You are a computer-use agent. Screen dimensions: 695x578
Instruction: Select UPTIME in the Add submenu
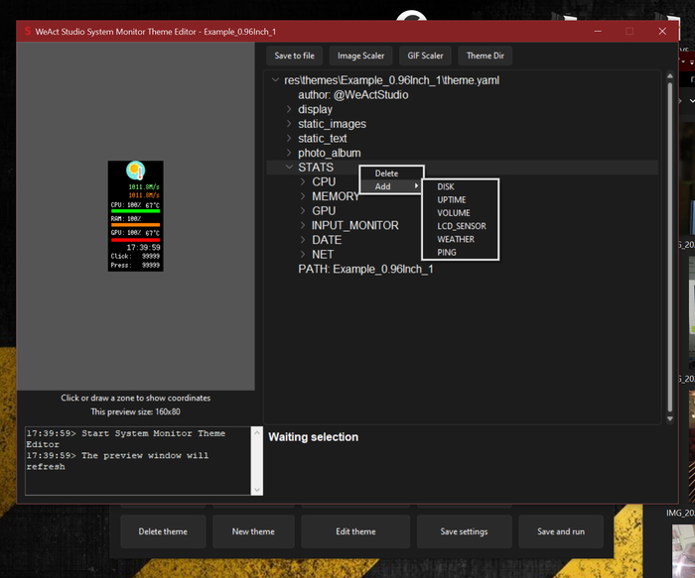click(x=452, y=200)
